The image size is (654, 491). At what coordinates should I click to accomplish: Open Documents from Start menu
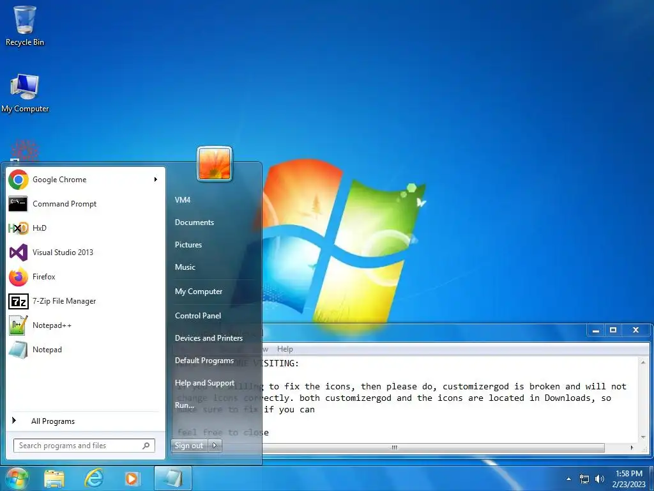[194, 222]
